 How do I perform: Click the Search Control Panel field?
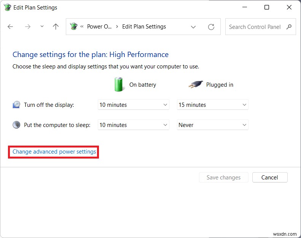pyautogui.click(x=255, y=27)
